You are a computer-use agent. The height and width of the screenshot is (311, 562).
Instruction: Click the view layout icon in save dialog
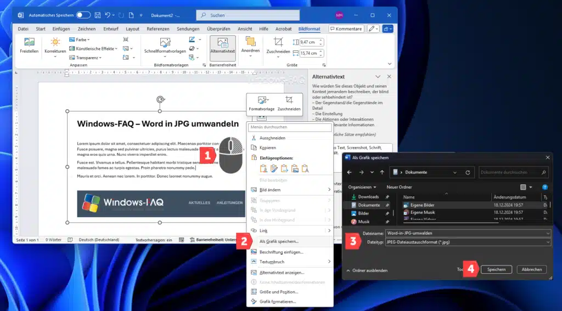coord(523,187)
